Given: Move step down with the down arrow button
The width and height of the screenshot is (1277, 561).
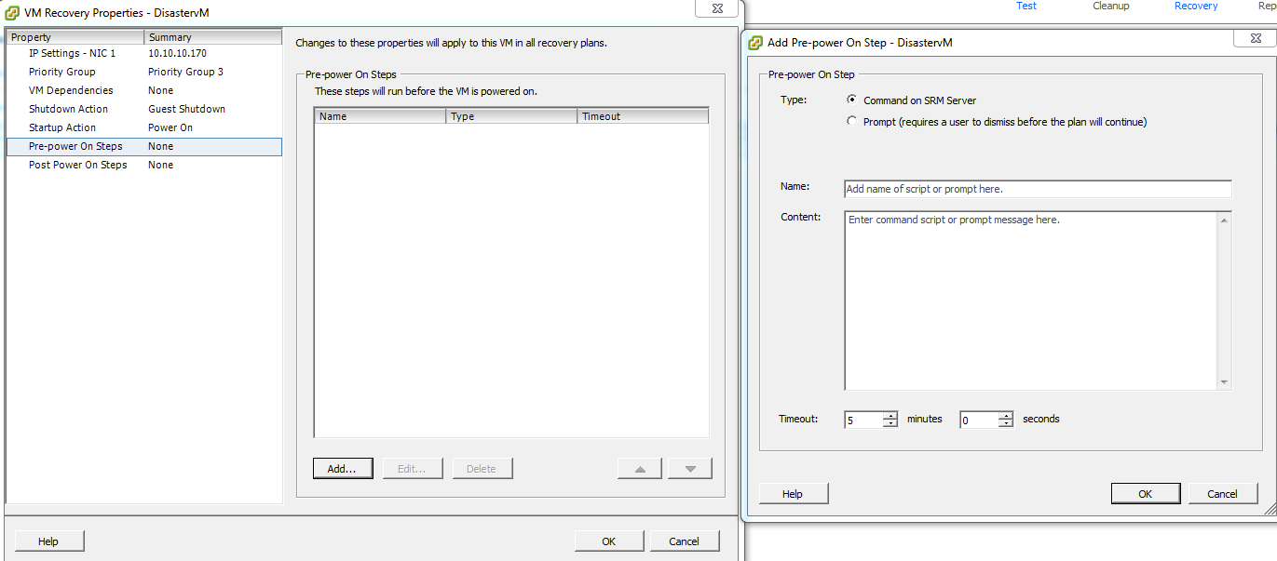Looking at the screenshot, I should [x=690, y=469].
